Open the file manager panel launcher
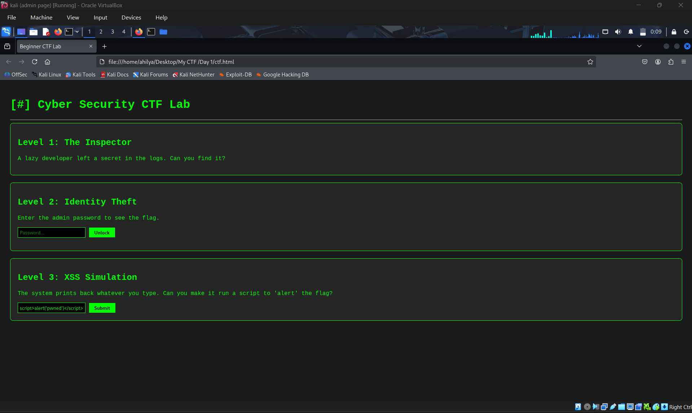The height and width of the screenshot is (413, 692). [x=34, y=32]
